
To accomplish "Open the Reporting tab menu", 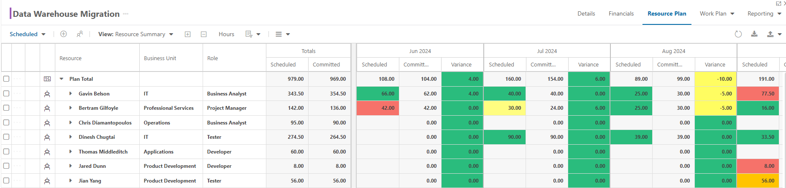I will (764, 13).
